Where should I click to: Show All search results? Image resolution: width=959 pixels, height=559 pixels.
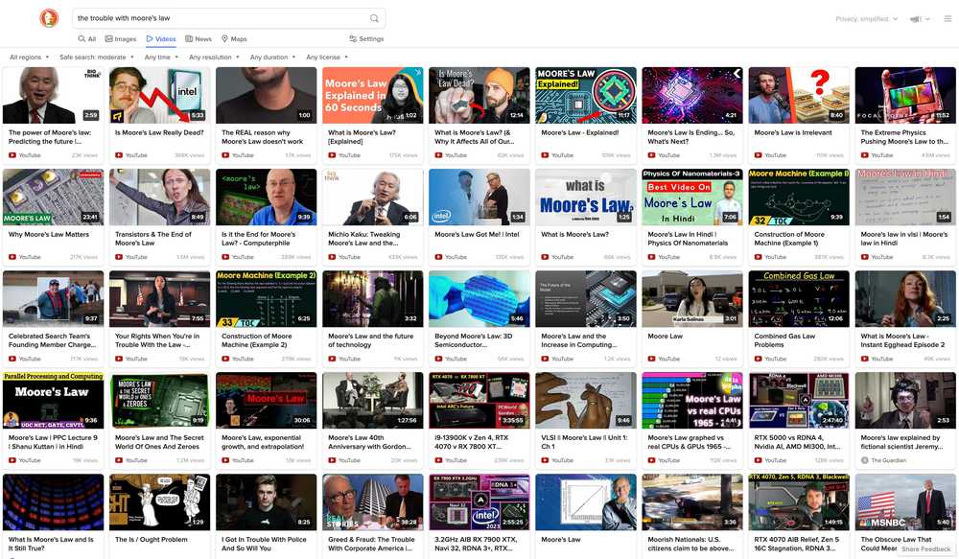pos(87,39)
